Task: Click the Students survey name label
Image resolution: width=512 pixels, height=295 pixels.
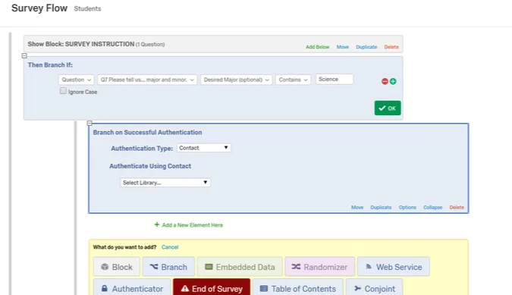Action: point(87,9)
